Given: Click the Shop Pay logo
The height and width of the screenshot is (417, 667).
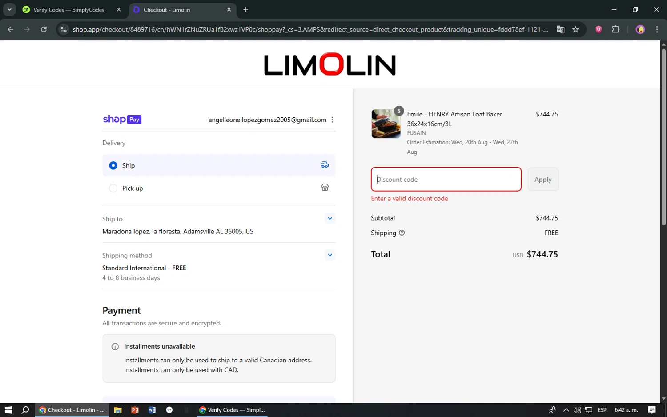Looking at the screenshot, I should tap(122, 120).
